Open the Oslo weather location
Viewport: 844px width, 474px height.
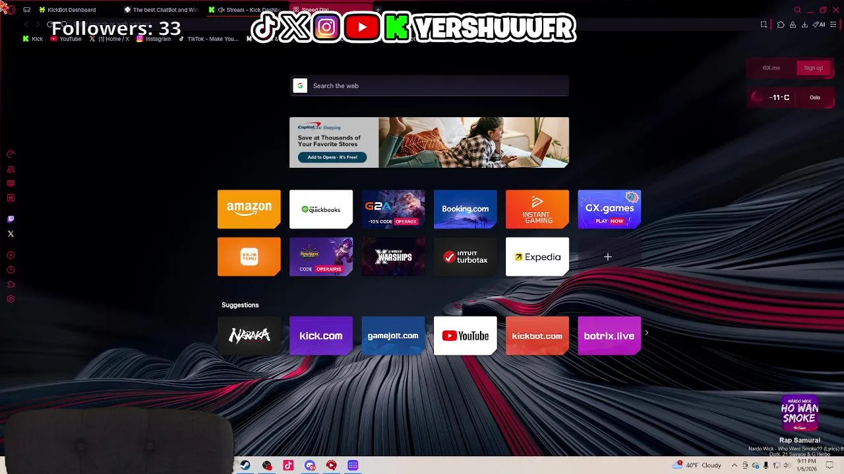[815, 97]
